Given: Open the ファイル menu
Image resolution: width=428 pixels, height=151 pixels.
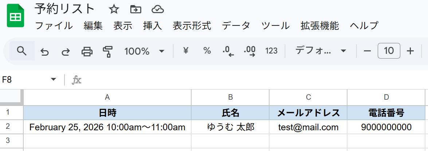Looking at the screenshot, I should click(x=54, y=26).
